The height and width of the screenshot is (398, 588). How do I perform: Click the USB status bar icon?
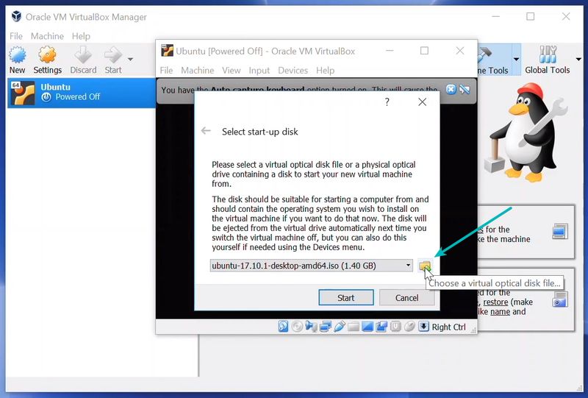coord(340,327)
